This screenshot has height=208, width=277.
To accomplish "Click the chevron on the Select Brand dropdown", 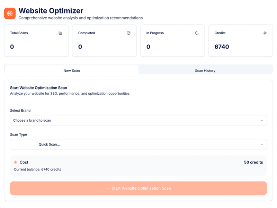I will point(262,120).
